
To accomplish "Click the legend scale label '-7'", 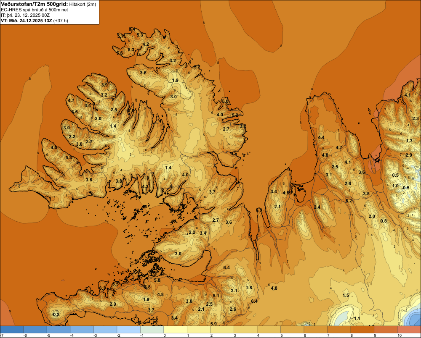I will 2,335.
